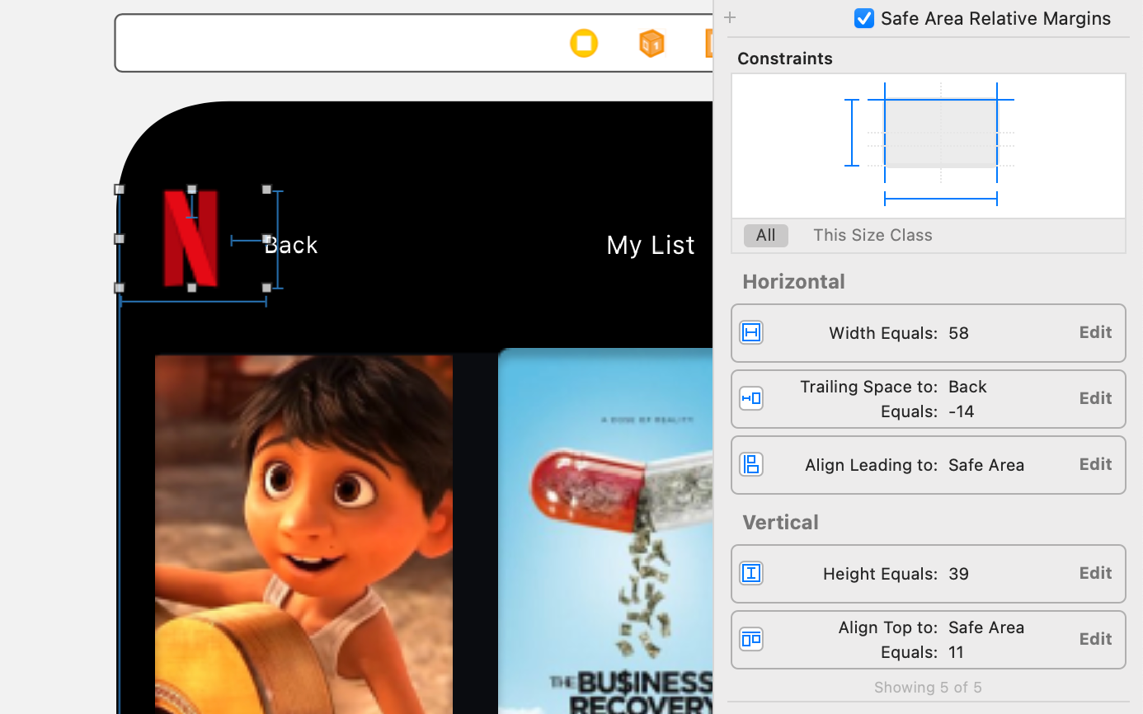Select the My List label on canvas
1143x714 pixels.
click(650, 244)
